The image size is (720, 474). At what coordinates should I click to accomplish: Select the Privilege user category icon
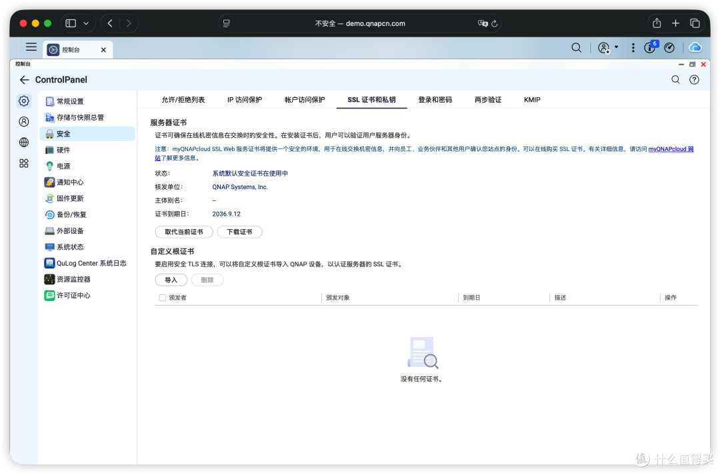point(24,121)
